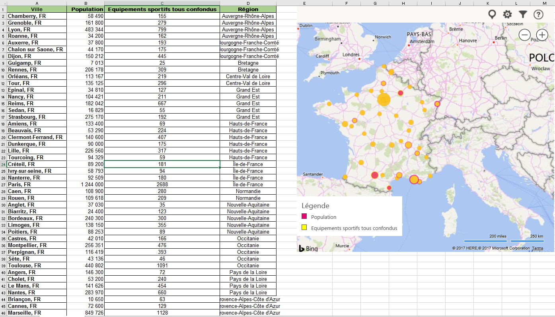Click the Bing logo on the map

click(308, 248)
